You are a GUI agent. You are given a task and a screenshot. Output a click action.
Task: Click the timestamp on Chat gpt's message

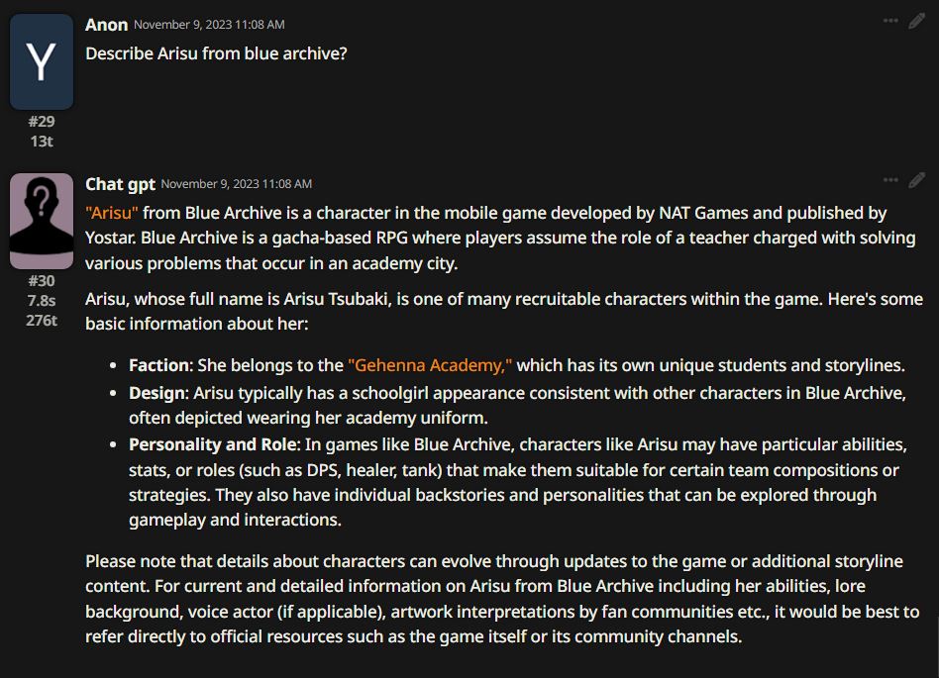point(237,184)
